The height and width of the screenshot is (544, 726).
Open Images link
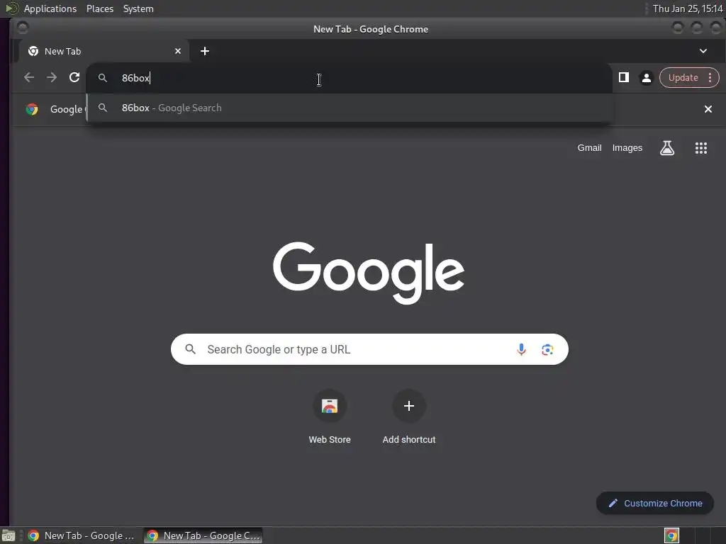[627, 148]
